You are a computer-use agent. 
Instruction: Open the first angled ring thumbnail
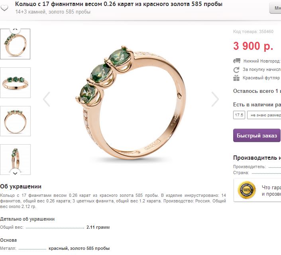click(x=15, y=44)
